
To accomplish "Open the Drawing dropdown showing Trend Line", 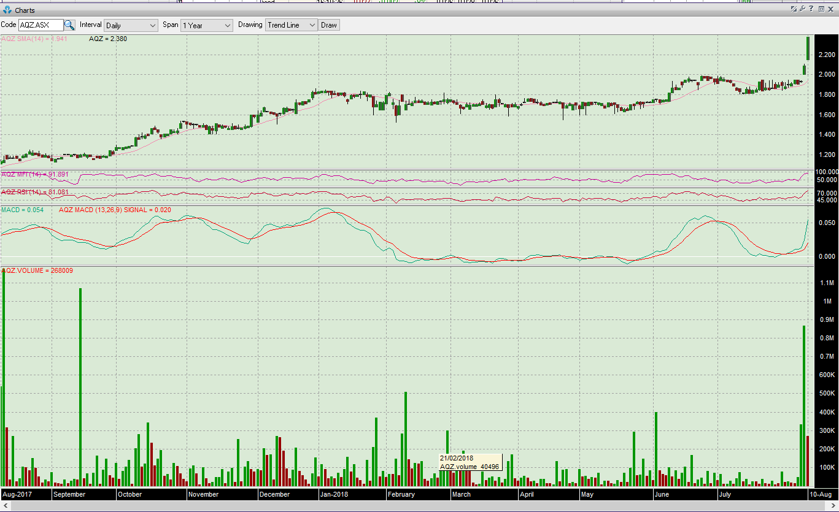I will pos(291,25).
